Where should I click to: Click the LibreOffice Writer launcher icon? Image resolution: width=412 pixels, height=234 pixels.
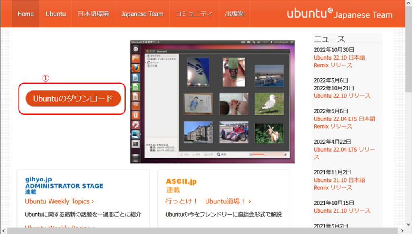[136, 77]
